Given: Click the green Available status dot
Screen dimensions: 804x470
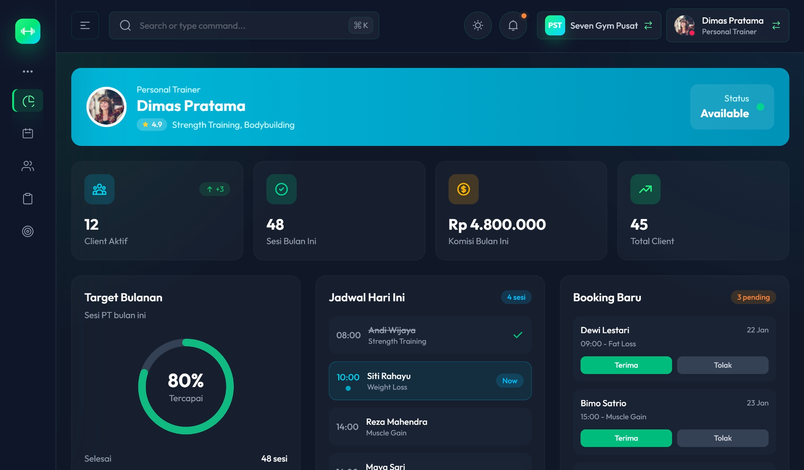Looking at the screenshot, I should coord(760,107).
